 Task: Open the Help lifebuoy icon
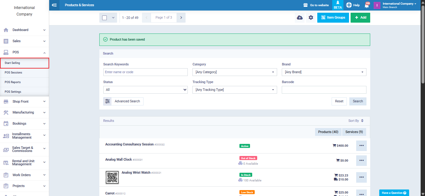click(349, 5)
